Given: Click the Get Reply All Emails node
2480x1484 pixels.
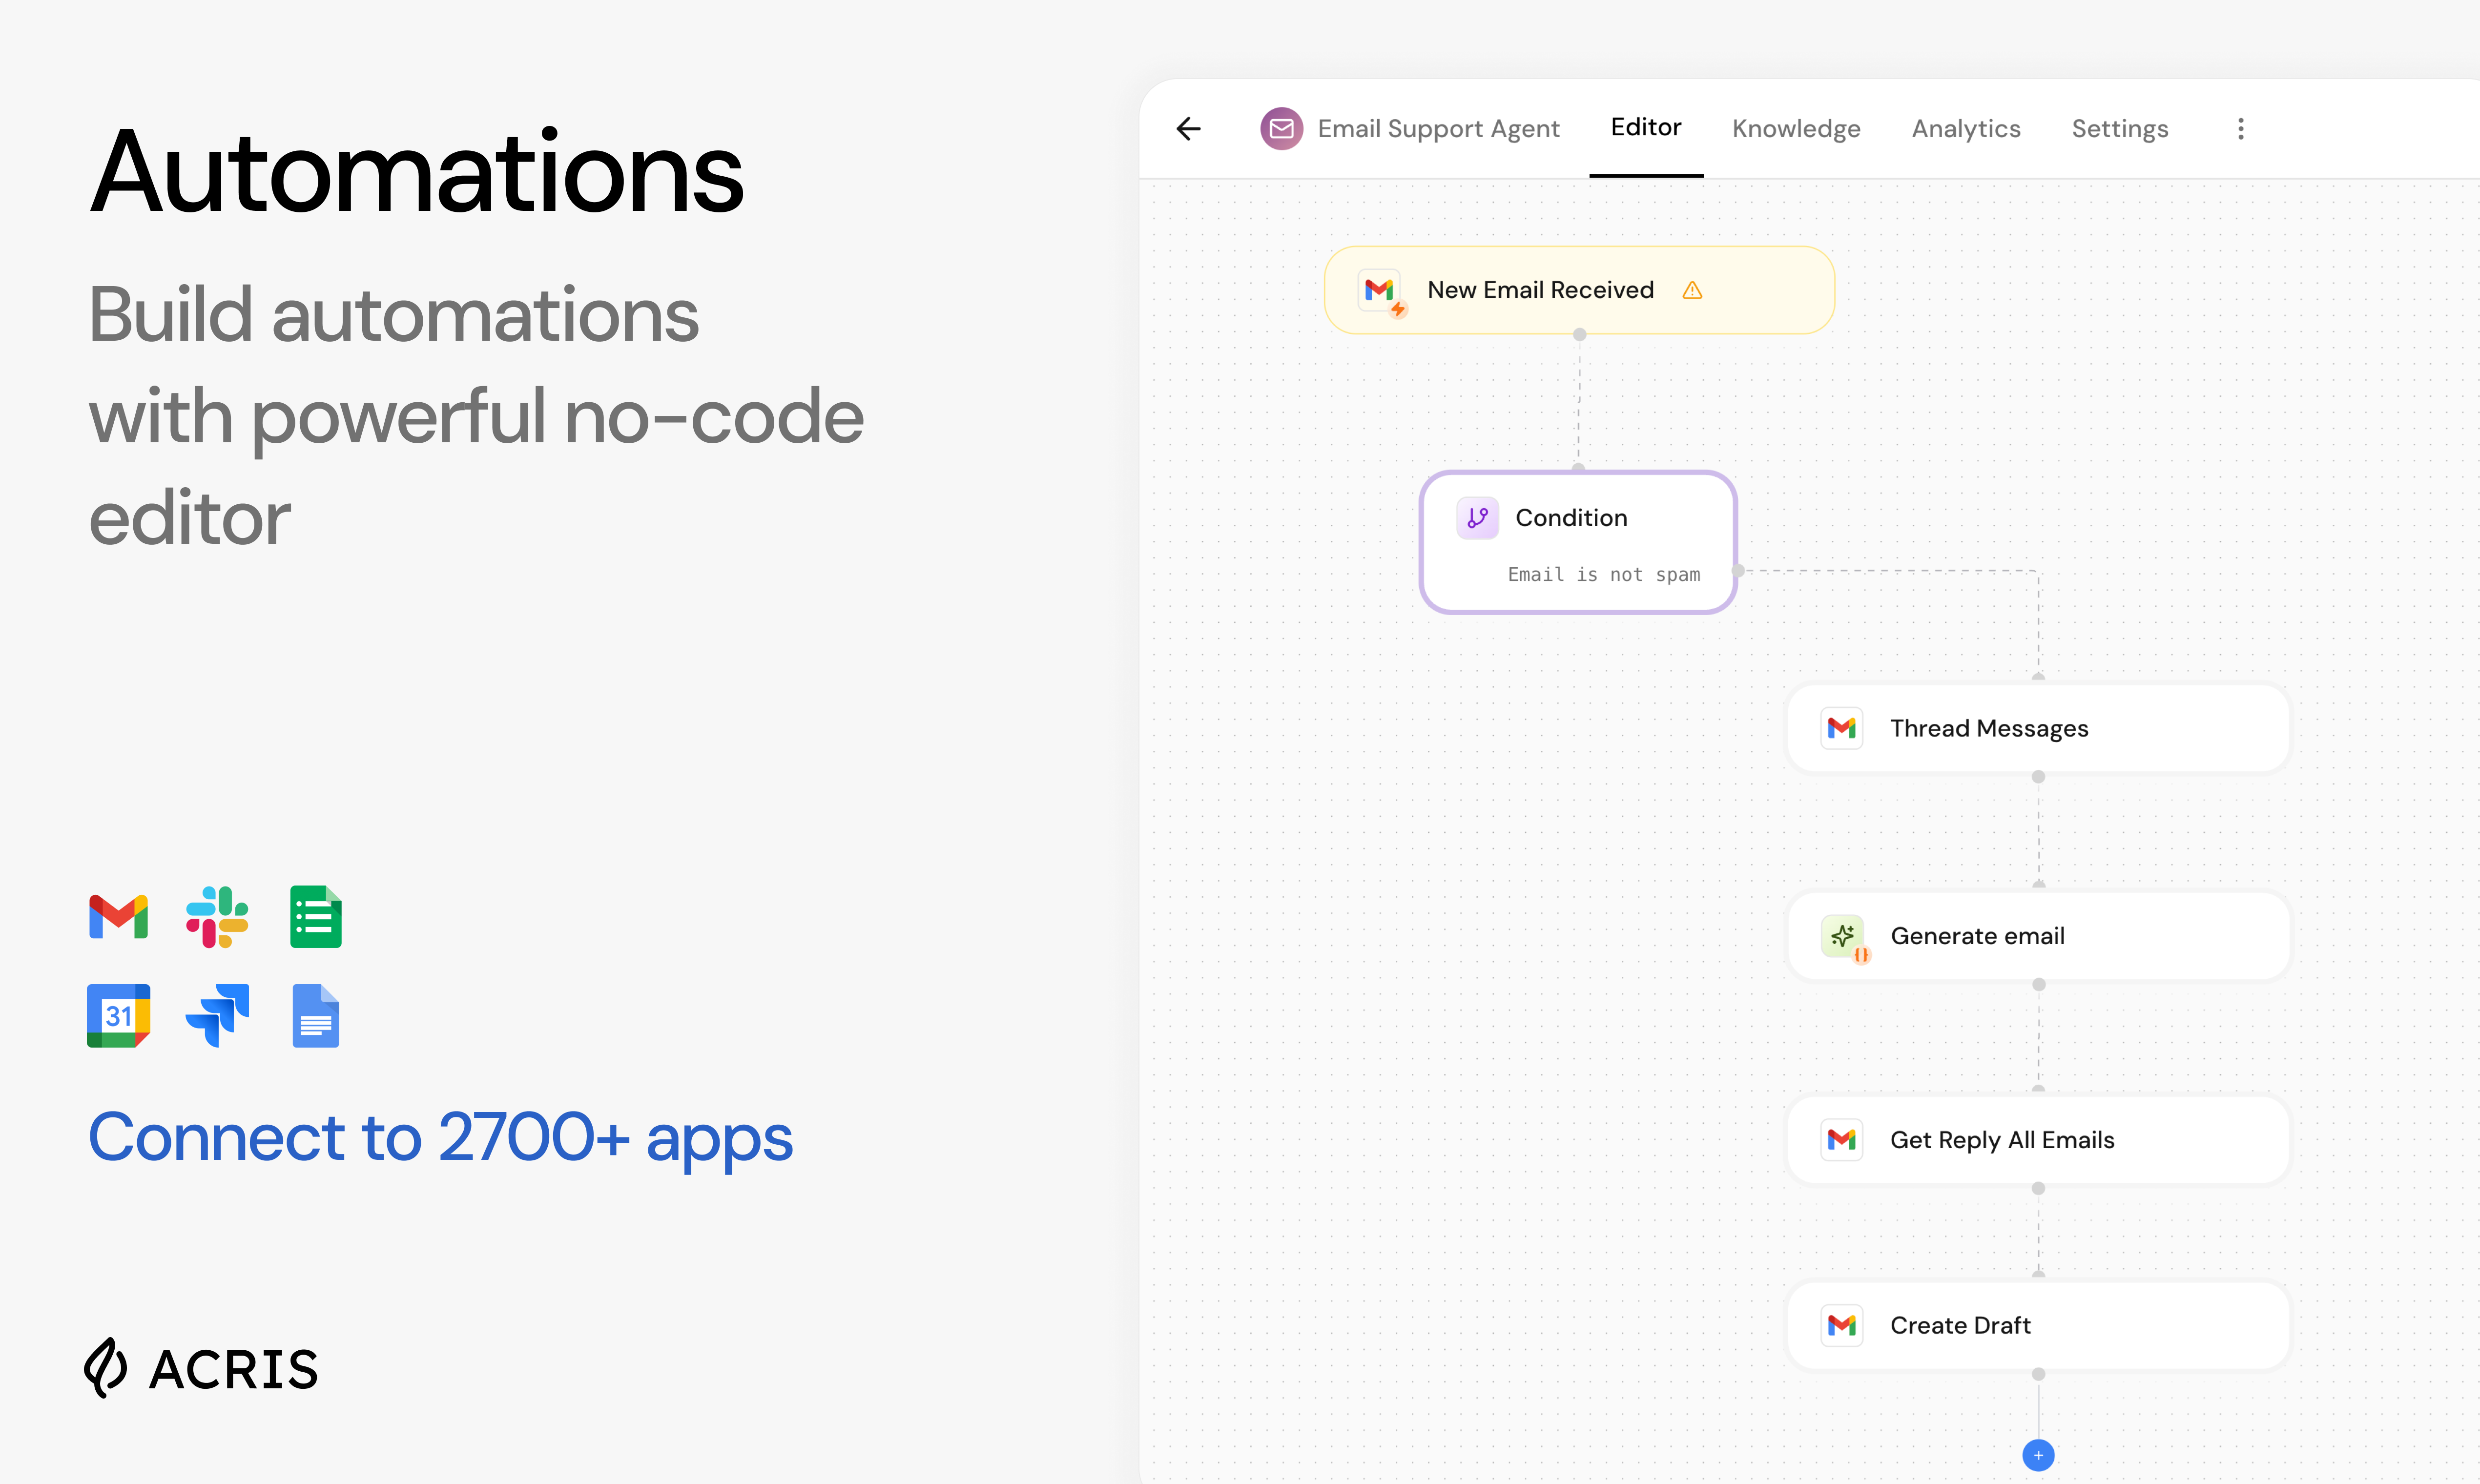Looking at the screenshot, I should pyautogui.click(x=2037, y=1141).
